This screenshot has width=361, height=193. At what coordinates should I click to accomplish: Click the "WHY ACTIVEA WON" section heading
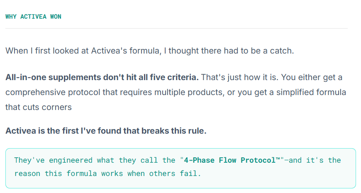[x=33, y=17]
